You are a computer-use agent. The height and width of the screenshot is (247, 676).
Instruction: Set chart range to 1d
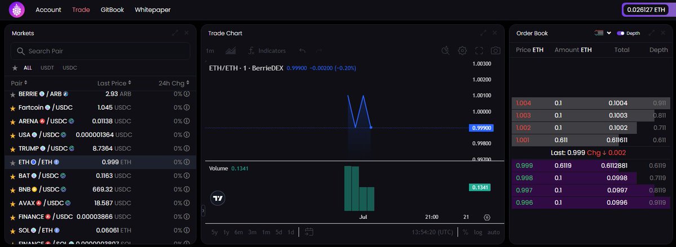point(291,232)
